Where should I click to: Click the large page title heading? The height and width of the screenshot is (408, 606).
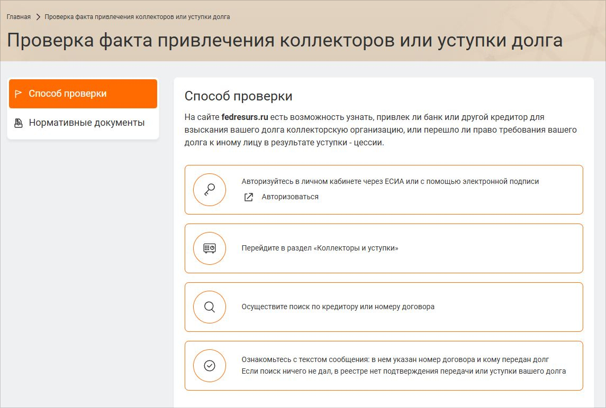tap(284, 41)
